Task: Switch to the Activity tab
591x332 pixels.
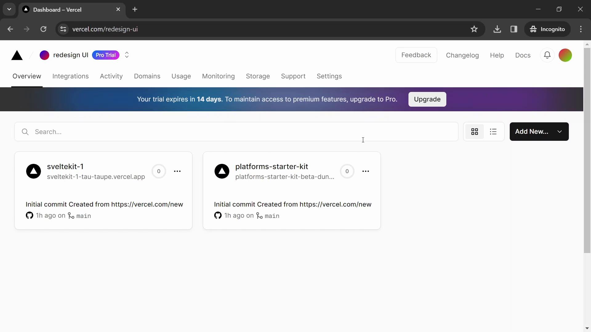Action: [111, 76]
